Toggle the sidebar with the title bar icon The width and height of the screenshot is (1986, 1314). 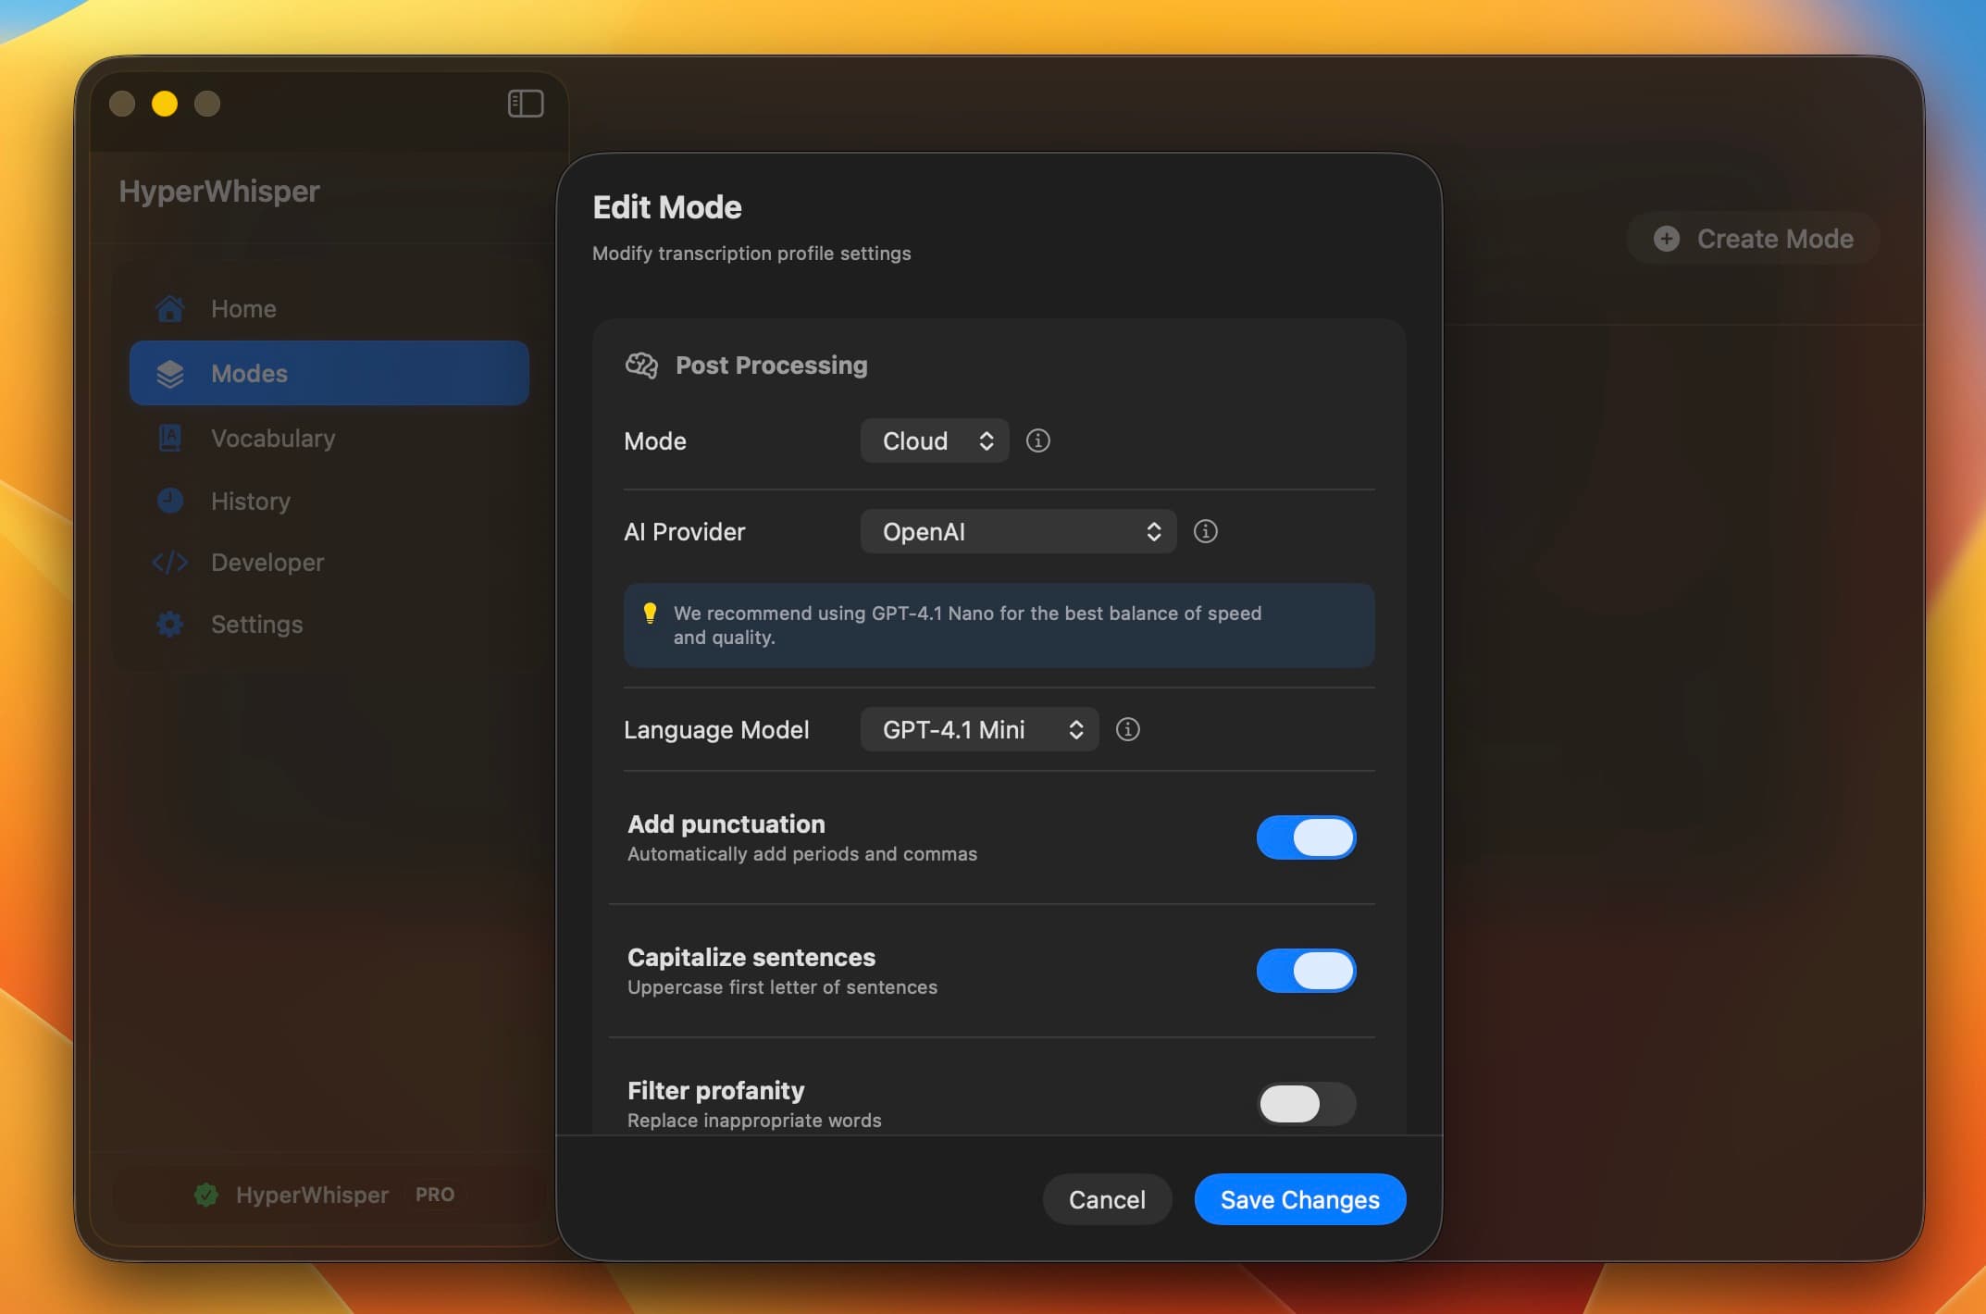(525, 104)
